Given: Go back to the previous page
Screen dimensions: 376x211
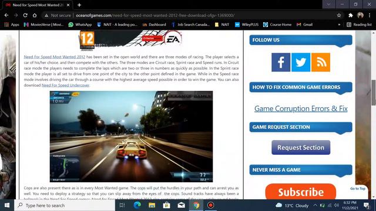Looking at the screenshot, I should (x=6, y=15).
